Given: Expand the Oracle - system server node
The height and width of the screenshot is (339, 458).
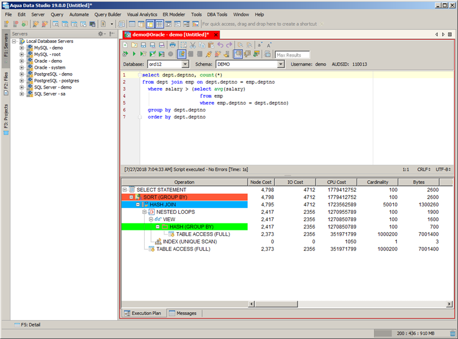Looking at the screenshot, I should (22, 67).
